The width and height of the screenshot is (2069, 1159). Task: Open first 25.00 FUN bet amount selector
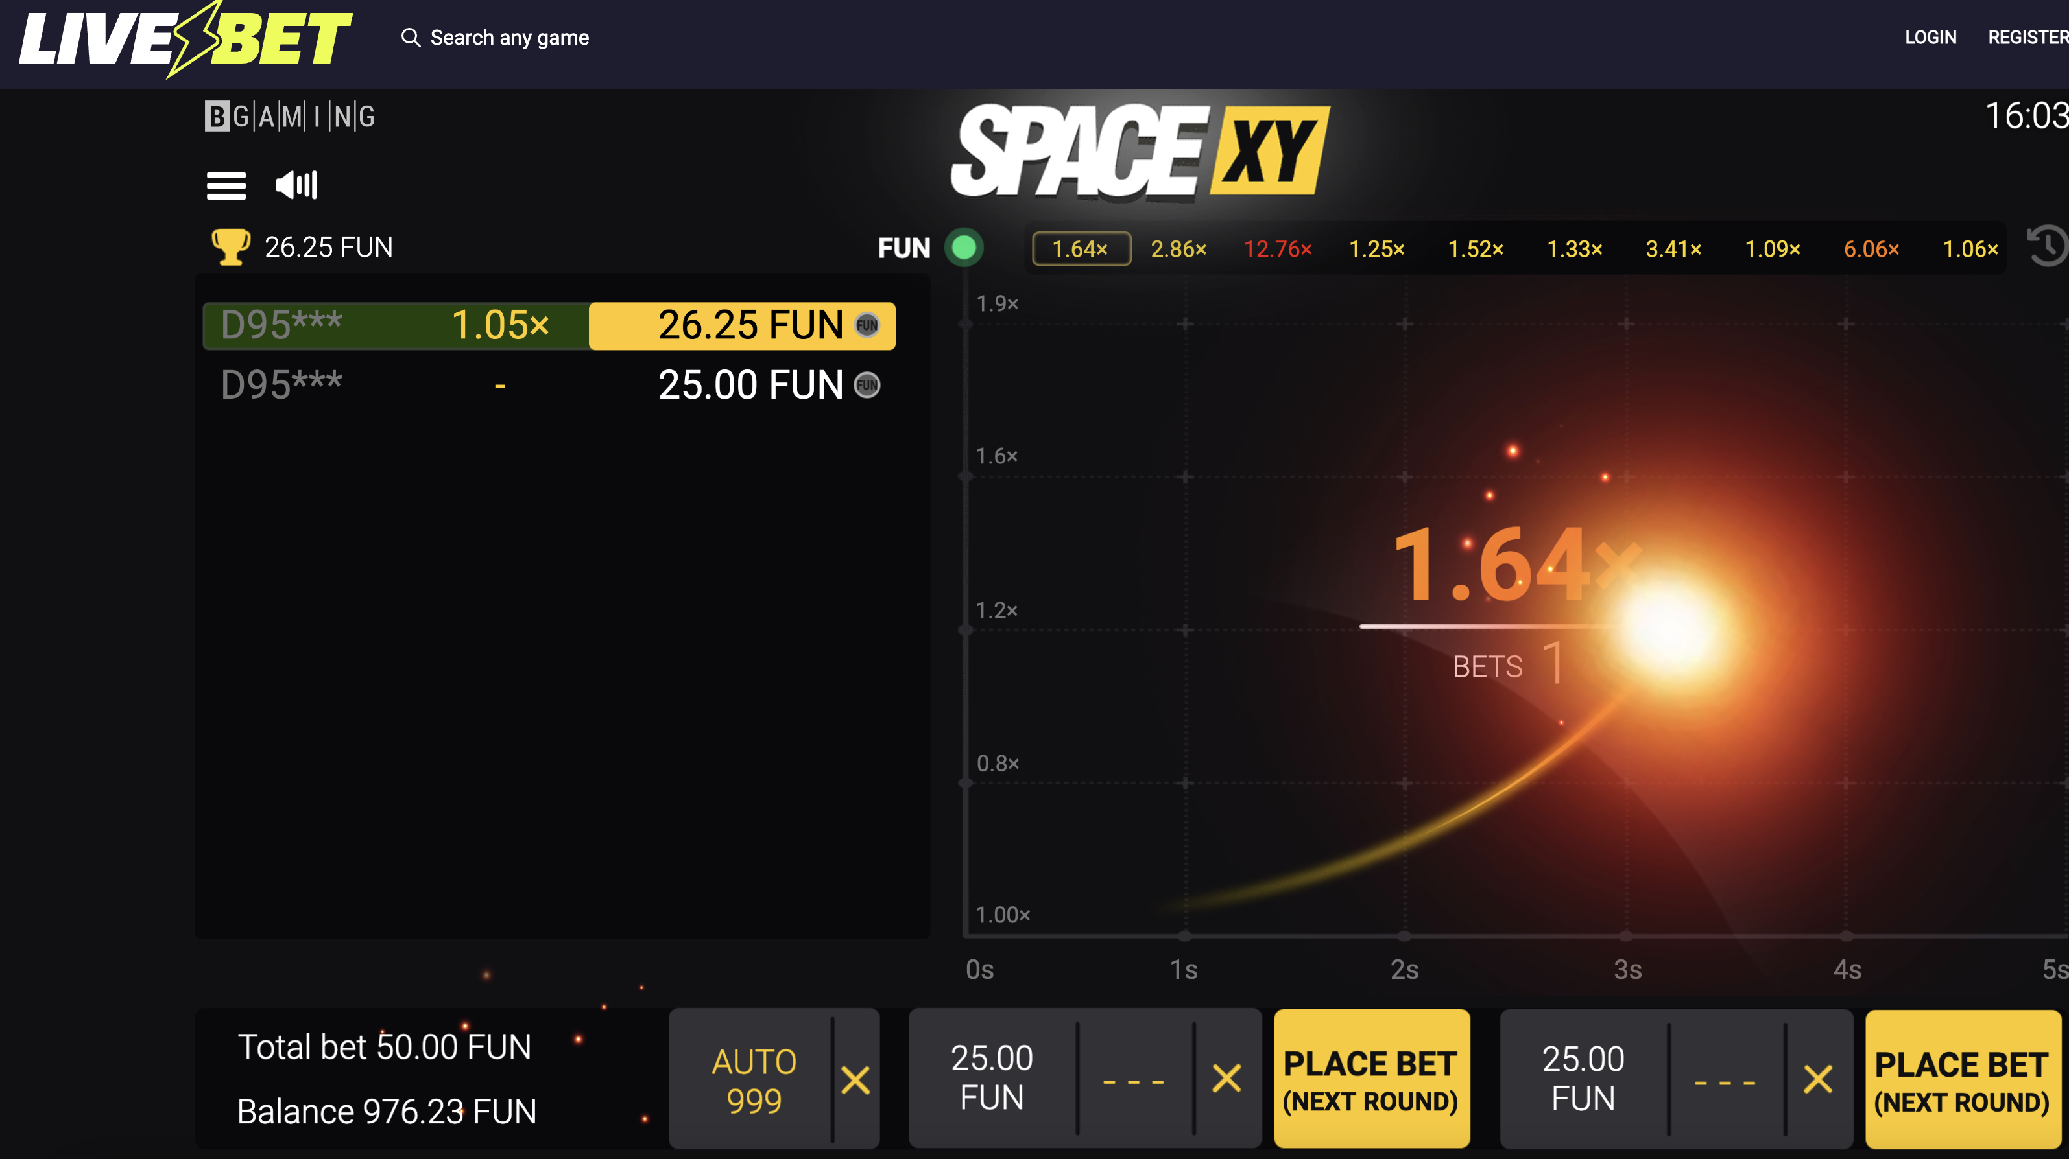click(x=992, y=1078)
